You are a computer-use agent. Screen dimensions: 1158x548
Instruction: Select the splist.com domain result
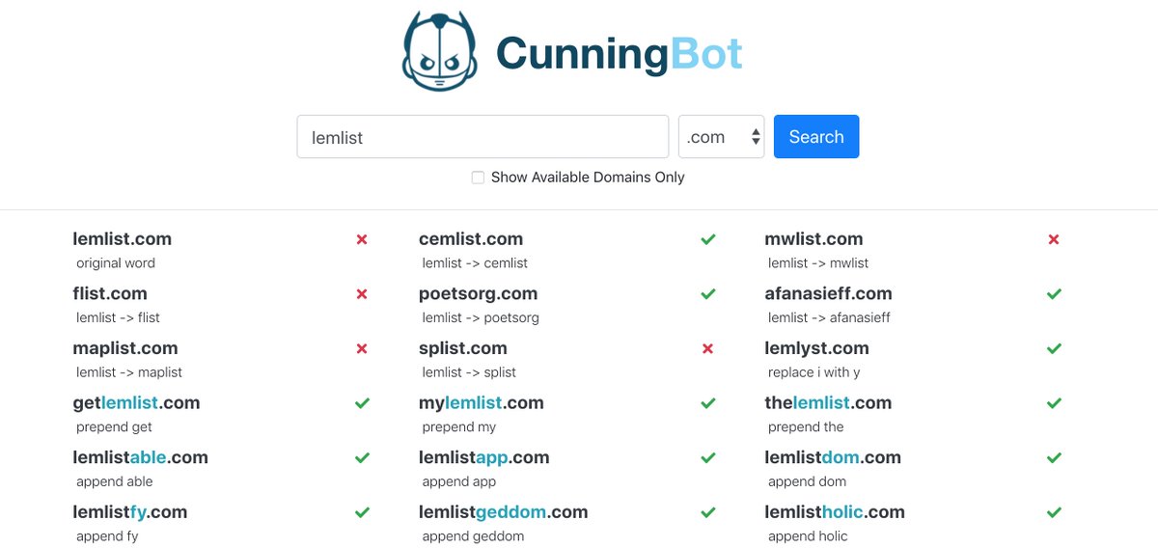point(463,348)
